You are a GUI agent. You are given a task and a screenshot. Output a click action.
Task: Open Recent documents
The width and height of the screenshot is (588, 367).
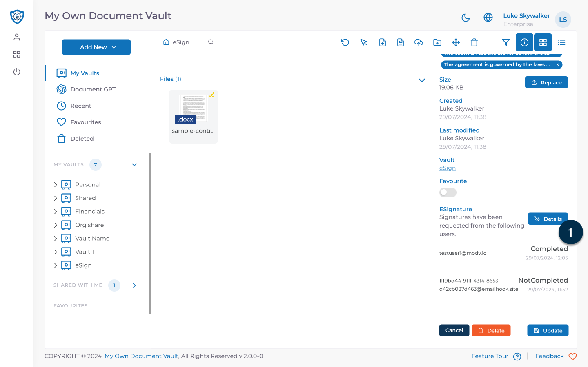point(80,106)
